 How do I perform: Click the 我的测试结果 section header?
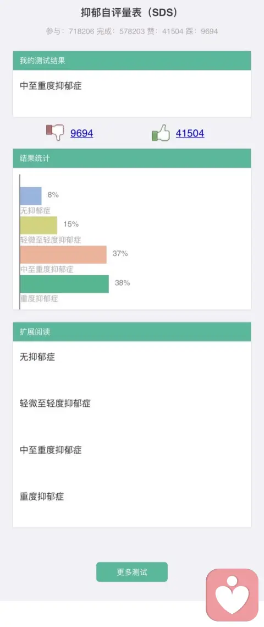132,61
